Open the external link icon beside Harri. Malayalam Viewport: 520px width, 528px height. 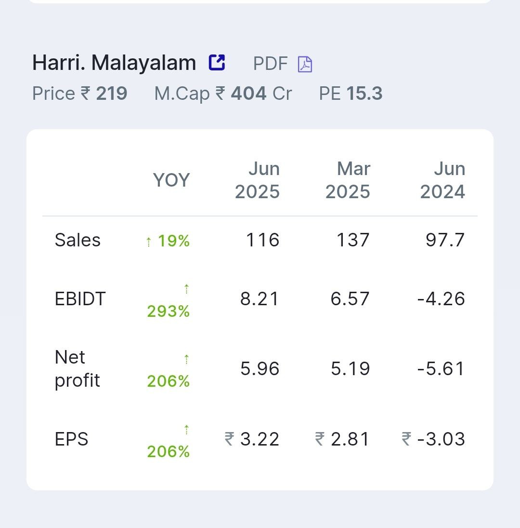click(217, 62)
